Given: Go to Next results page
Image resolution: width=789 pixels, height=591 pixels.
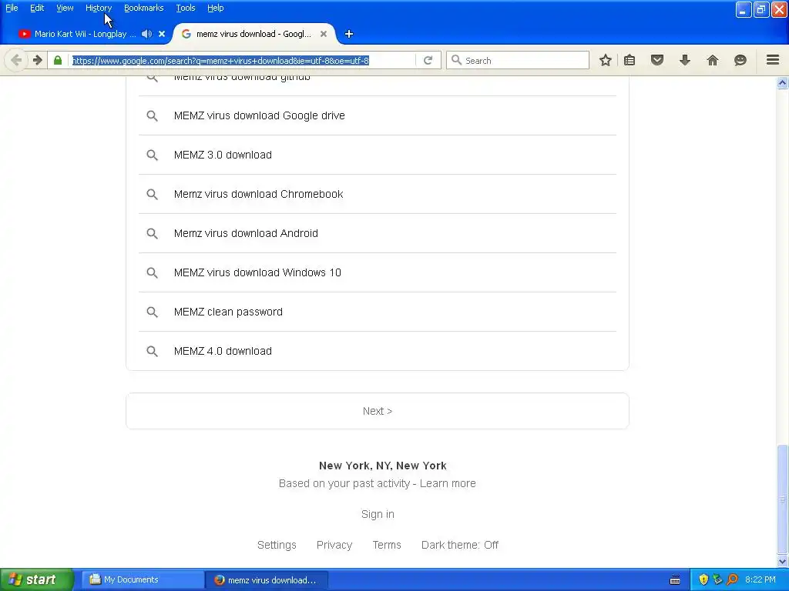Looking at the screenshot, I should point(378,411).
